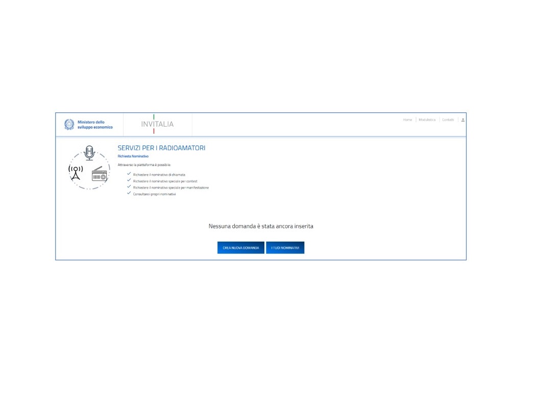The height and width of the screenshot is (403, 538).
Task: Click the I TUOI NOMINATIVI button
Action: (x=285, y=248)
